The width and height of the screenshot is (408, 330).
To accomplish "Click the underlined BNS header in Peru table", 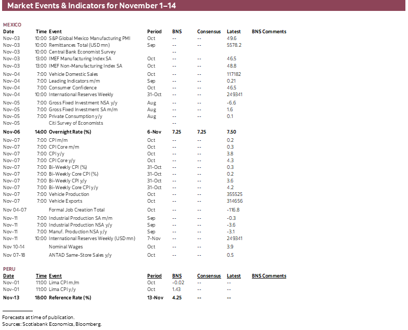I will click(x=177, y=276).
